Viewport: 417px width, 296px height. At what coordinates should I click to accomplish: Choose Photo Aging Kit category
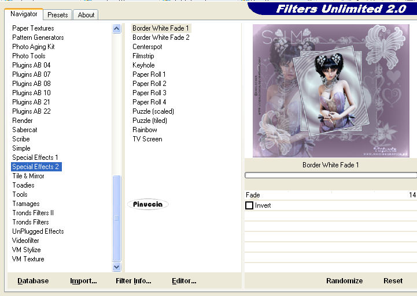[33, 47]
